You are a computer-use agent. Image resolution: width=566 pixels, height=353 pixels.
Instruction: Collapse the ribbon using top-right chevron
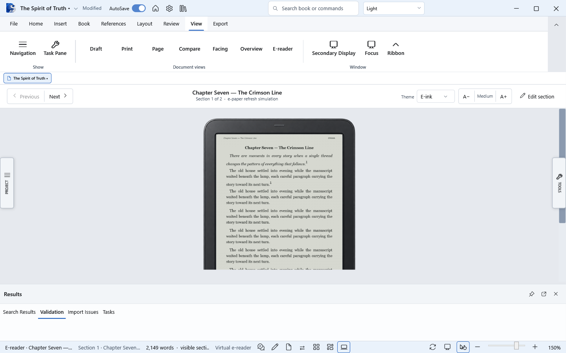pyautogui.click(x=556, y=25)
